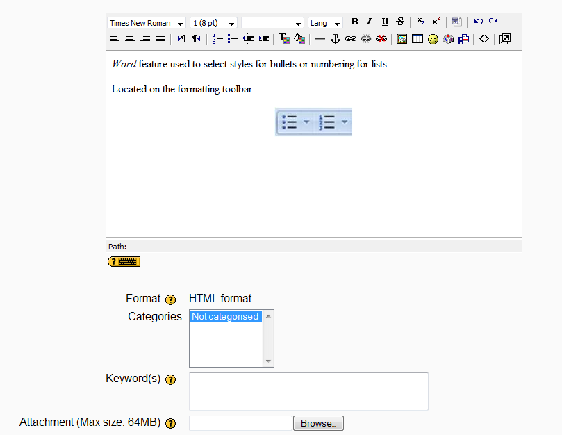Insert an ordered numbered list
Screen dimensions: 562x435
217,39
